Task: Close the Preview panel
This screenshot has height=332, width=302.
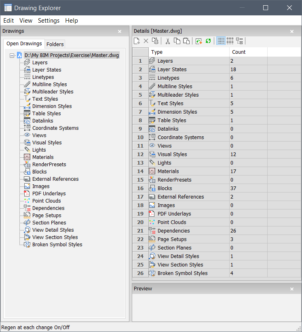Action: point(292,289)
